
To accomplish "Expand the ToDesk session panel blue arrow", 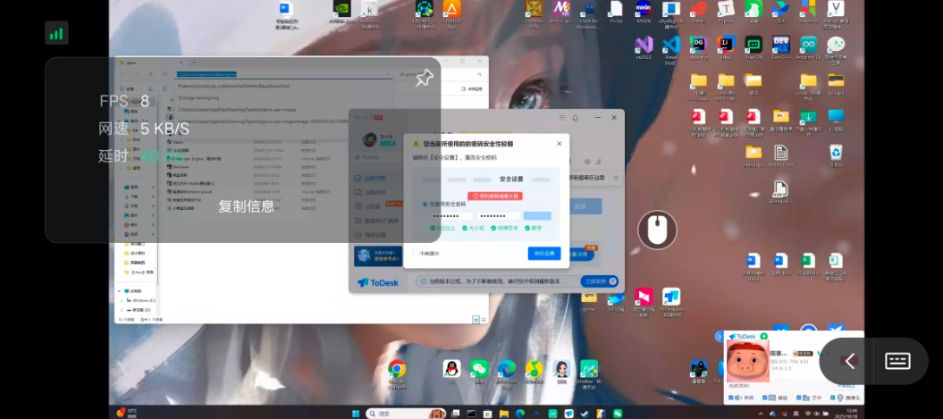I will 719,337.
